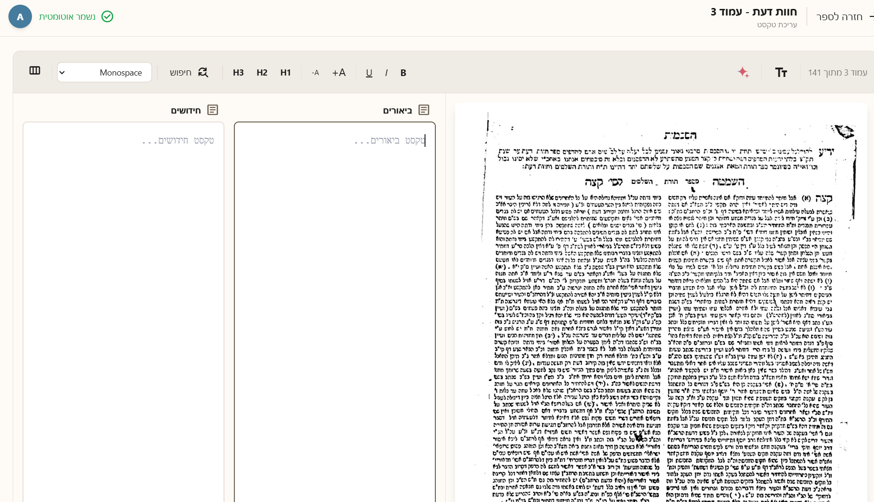Click the AI sparkle icon
The image size is (874, 502).
[x=743, y=72]
